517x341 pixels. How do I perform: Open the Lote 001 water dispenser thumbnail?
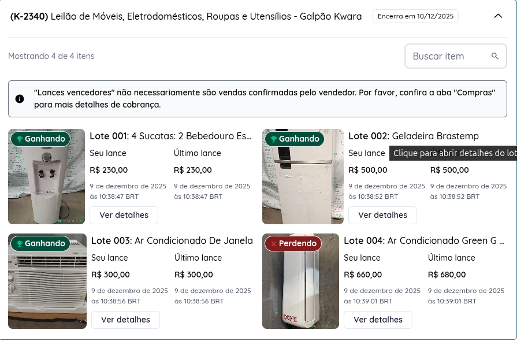point(46,185)
